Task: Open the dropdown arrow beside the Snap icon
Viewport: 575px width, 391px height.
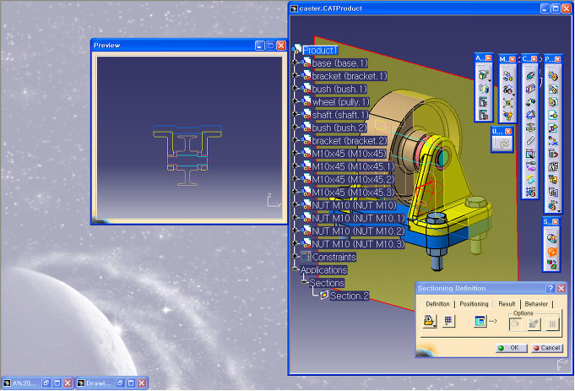Action: pyautogui.click(x=513, y=95)
